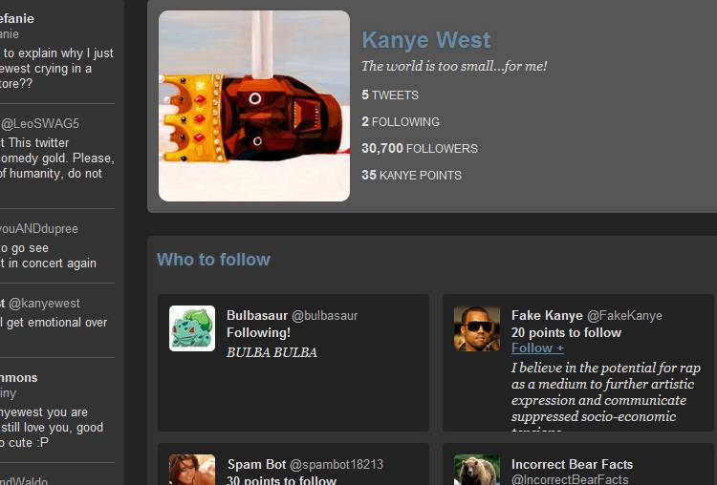Open Incorrect Bear Facts profile name

click(572, 465)
